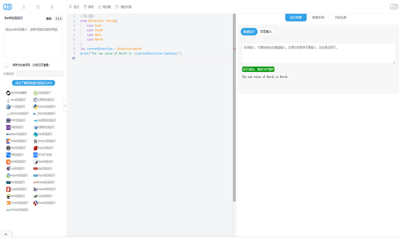Click the C++ logo icon
This screenshot has width=401, height=238.
8,107
